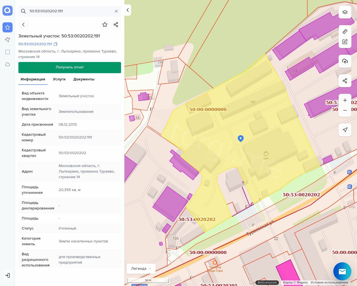Click the cloud upload icon on map
Viewport: 357px width, 286px height.
[345, 61]
